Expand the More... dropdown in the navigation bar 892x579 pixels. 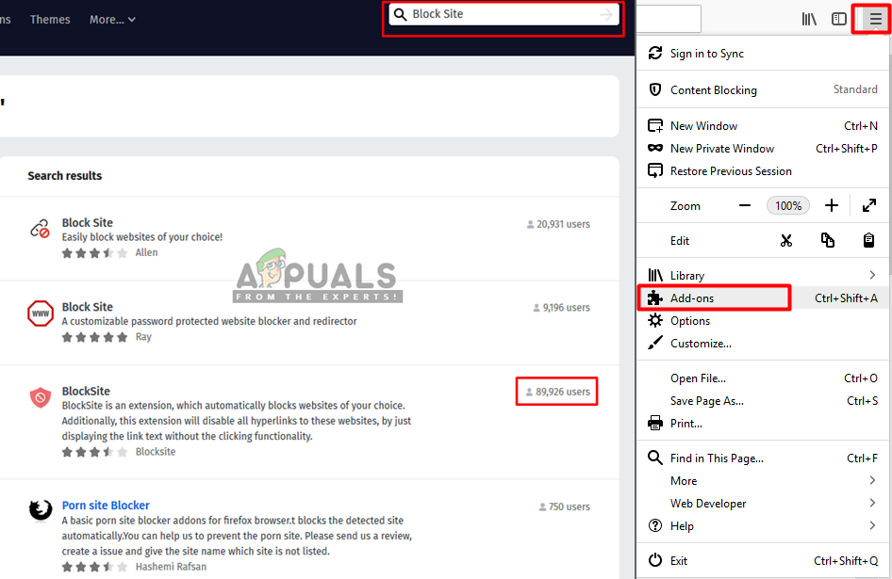coord(111,19)
